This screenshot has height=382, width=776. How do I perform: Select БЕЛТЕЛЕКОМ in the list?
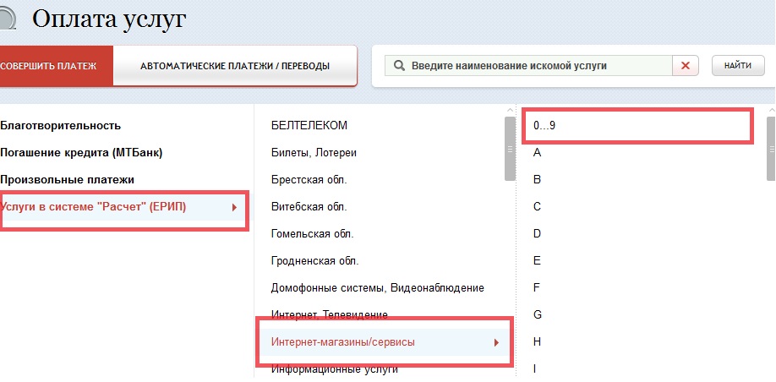[309, 126]
